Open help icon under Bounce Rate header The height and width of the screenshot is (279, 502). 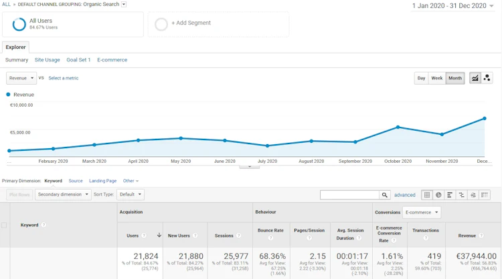click(270, 238)
